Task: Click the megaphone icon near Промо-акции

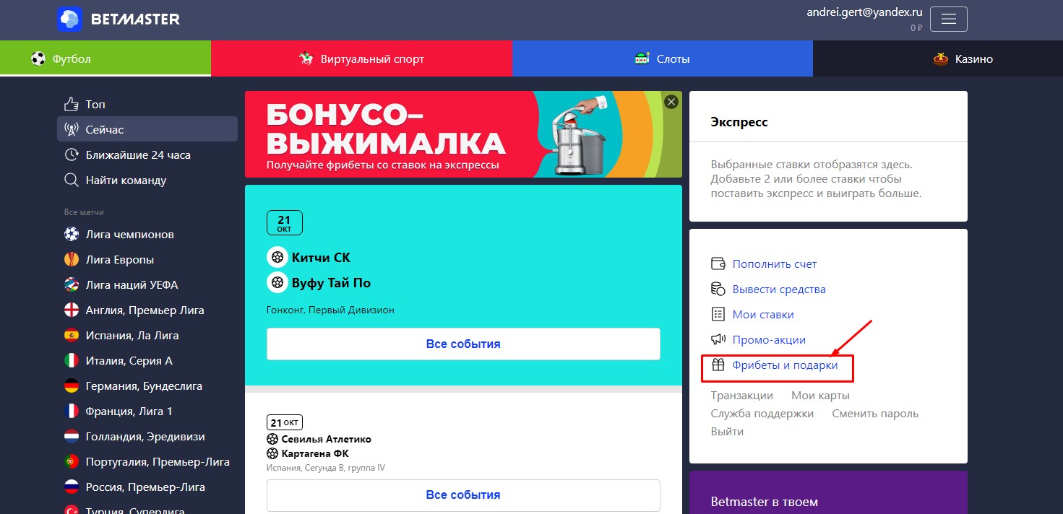Action: (x=718, y=340)
